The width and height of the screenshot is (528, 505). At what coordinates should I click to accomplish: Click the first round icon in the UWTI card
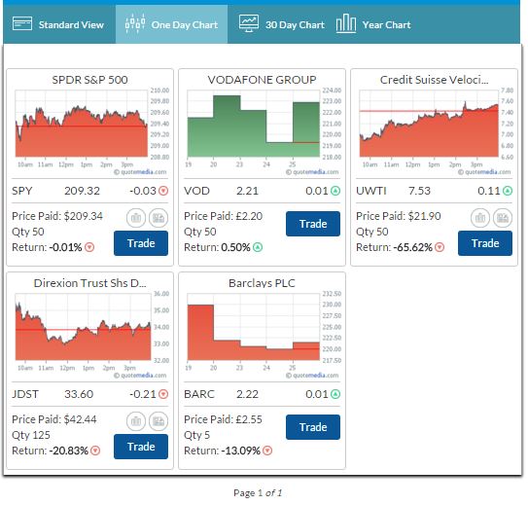point(480,218)
